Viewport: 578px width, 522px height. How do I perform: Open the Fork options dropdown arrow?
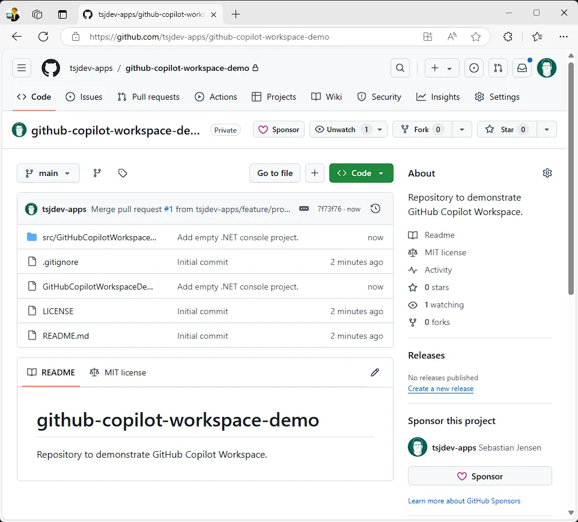coord(461,130)
